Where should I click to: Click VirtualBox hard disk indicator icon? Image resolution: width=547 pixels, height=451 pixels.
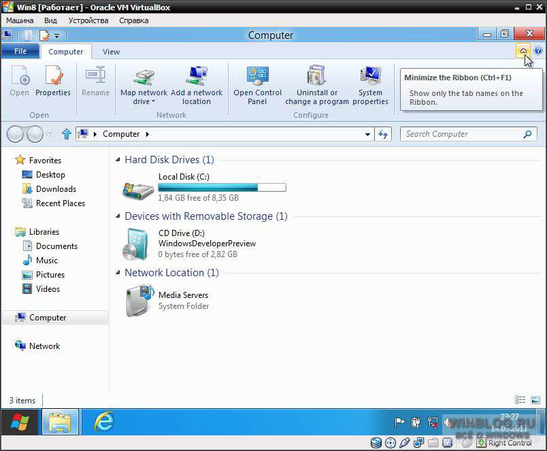[376, 443]
